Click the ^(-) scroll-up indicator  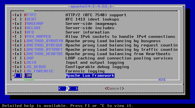pyautogui.click(x=29, y=10)
